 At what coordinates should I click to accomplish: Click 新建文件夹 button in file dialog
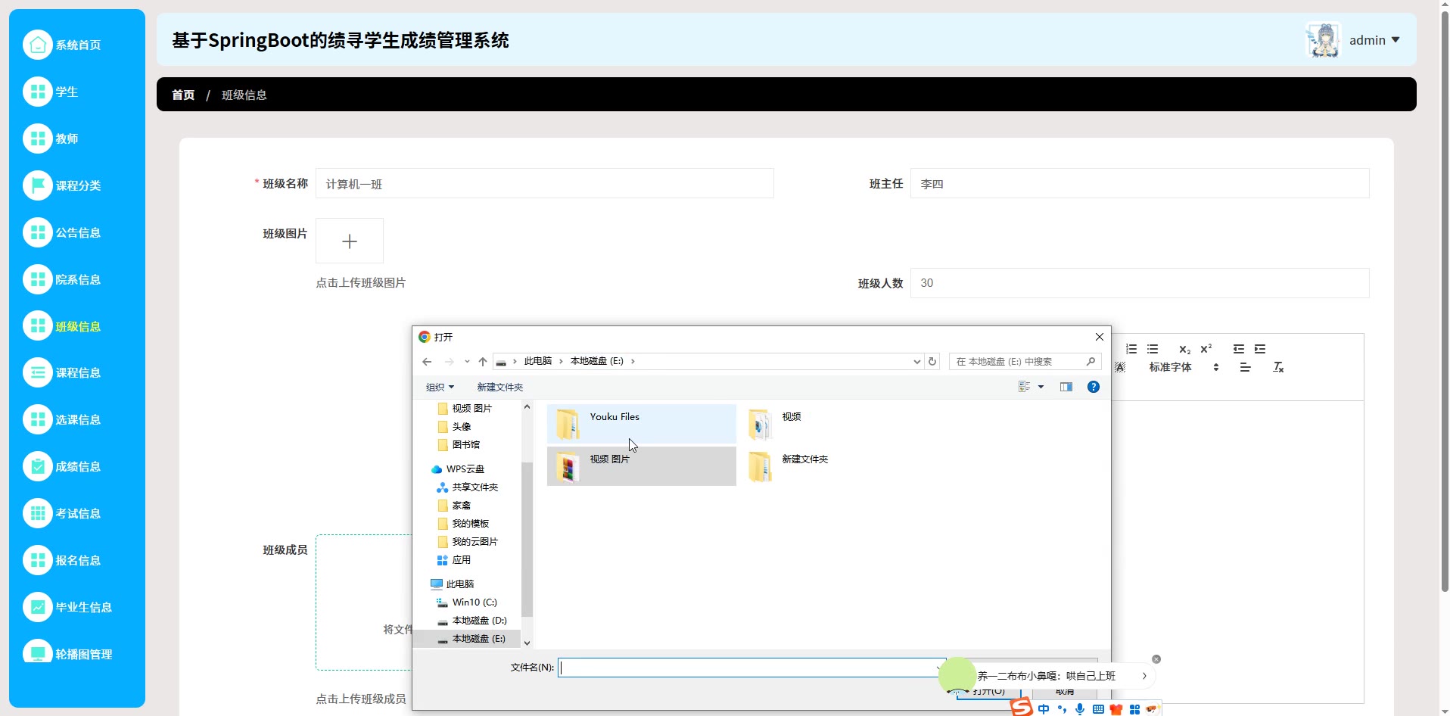499,387
